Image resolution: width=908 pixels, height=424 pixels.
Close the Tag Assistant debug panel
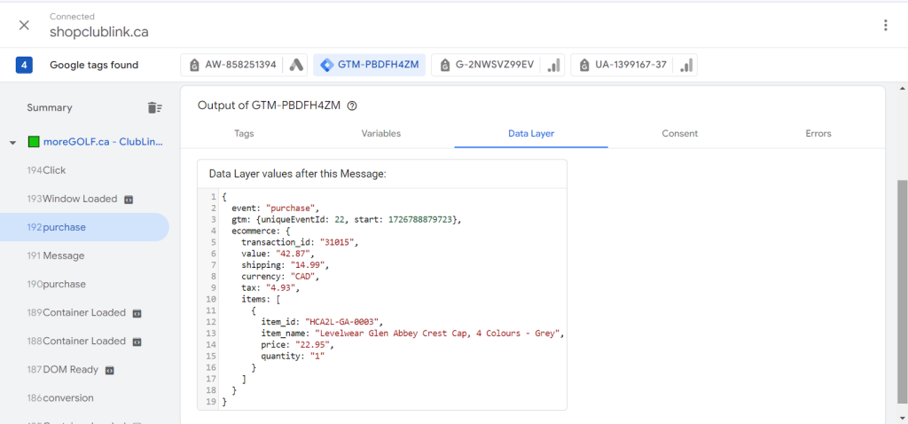tap(24, 25)
